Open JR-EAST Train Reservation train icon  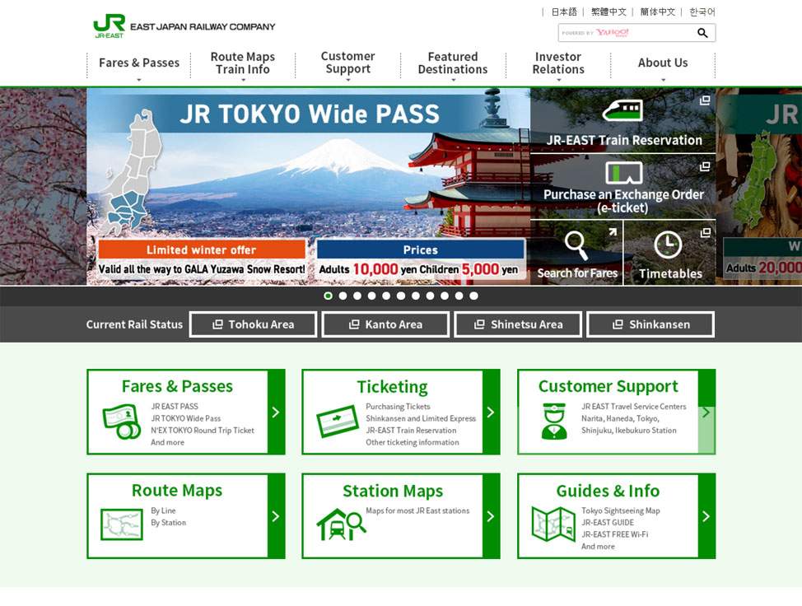622,110
